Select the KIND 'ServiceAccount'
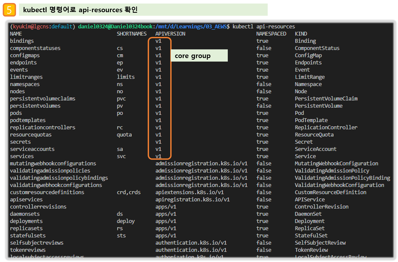The image size is (398, 262). click(x=316, y=149)
